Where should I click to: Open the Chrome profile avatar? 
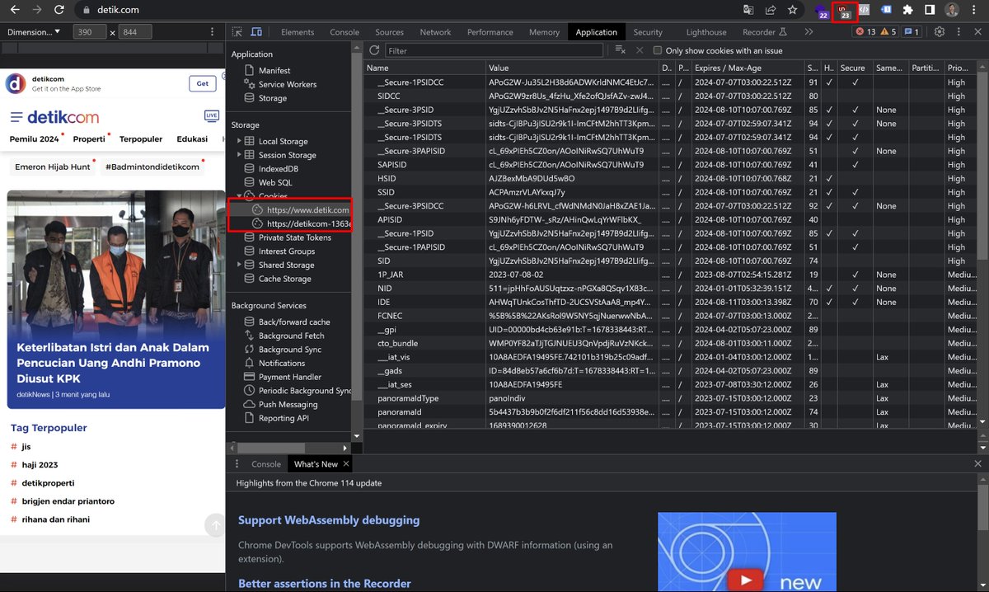(952, 11)
